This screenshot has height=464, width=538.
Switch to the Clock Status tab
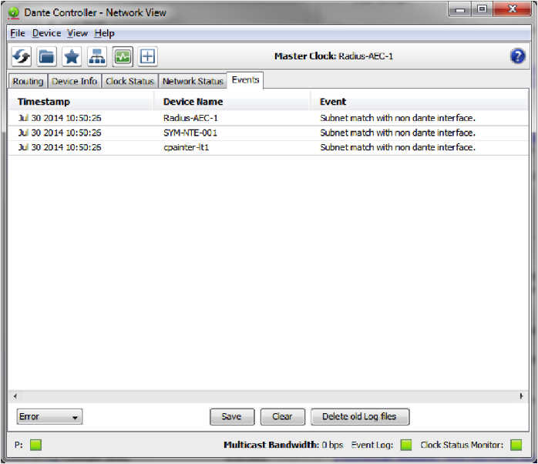click(x=129, y=81)
